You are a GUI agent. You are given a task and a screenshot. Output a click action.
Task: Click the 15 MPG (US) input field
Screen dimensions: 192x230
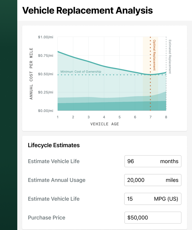[153, 199]
